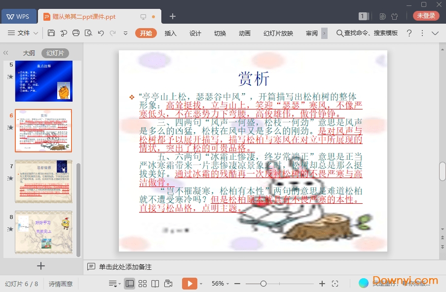Viewport: 446px width, 292px height.
Task: Open the 文件 menu
Action: [24, 33]
